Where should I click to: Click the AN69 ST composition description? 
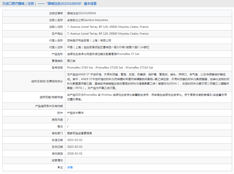tap(148, 81)
